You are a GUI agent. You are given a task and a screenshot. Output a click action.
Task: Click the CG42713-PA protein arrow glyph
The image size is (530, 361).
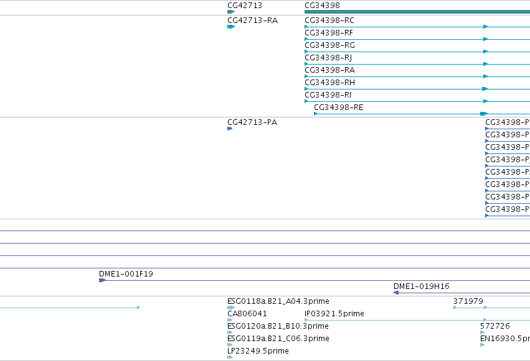point(230,129)
